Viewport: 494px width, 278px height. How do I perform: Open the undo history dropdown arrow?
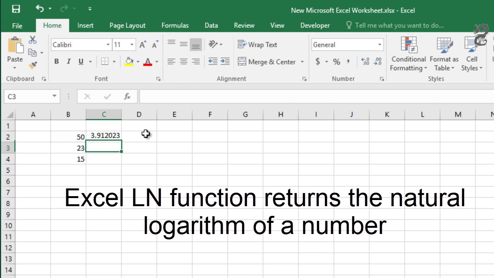(50, 8)
